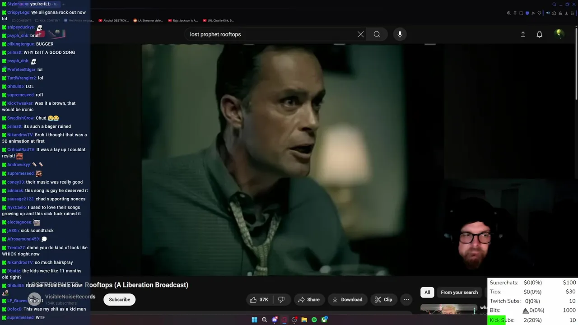Open more actions three-dot menu
578x325 pixels.
(x=406, y=300)
